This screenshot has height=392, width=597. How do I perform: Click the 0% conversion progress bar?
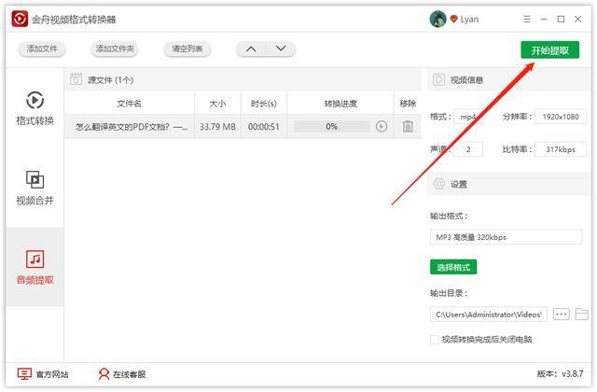(x=332, y=127)
